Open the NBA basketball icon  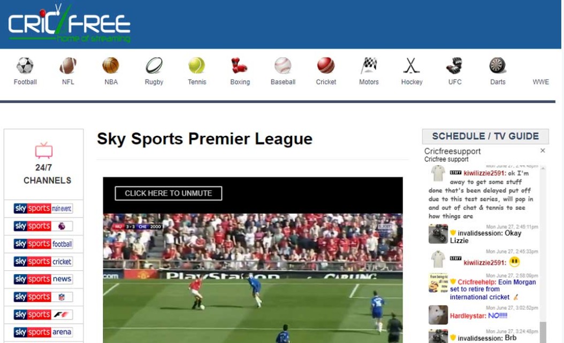[111, 66]
